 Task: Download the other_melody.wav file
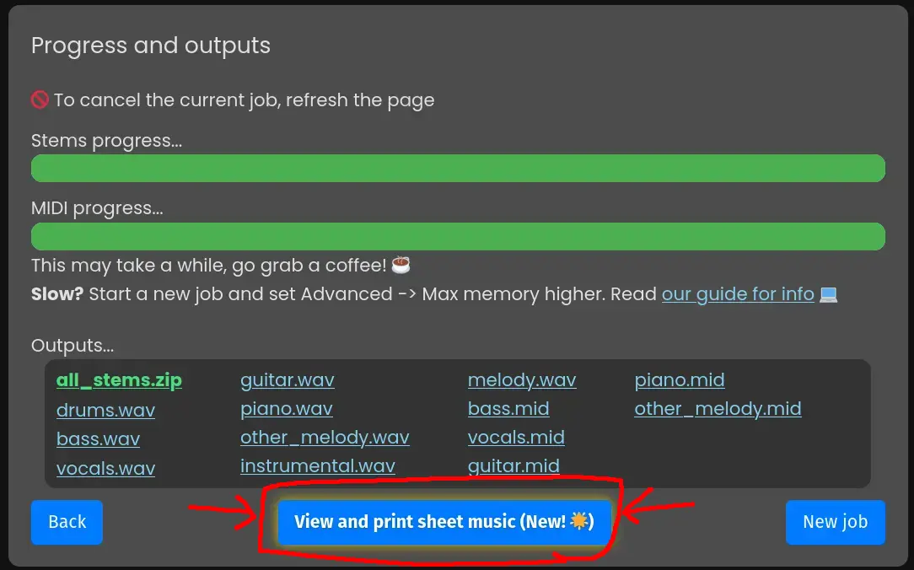[x=325, y=438]
